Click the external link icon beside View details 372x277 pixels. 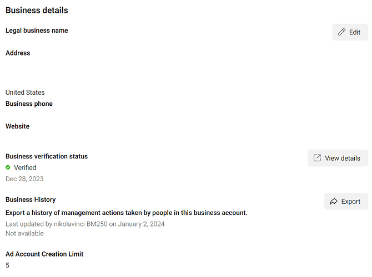317,158
